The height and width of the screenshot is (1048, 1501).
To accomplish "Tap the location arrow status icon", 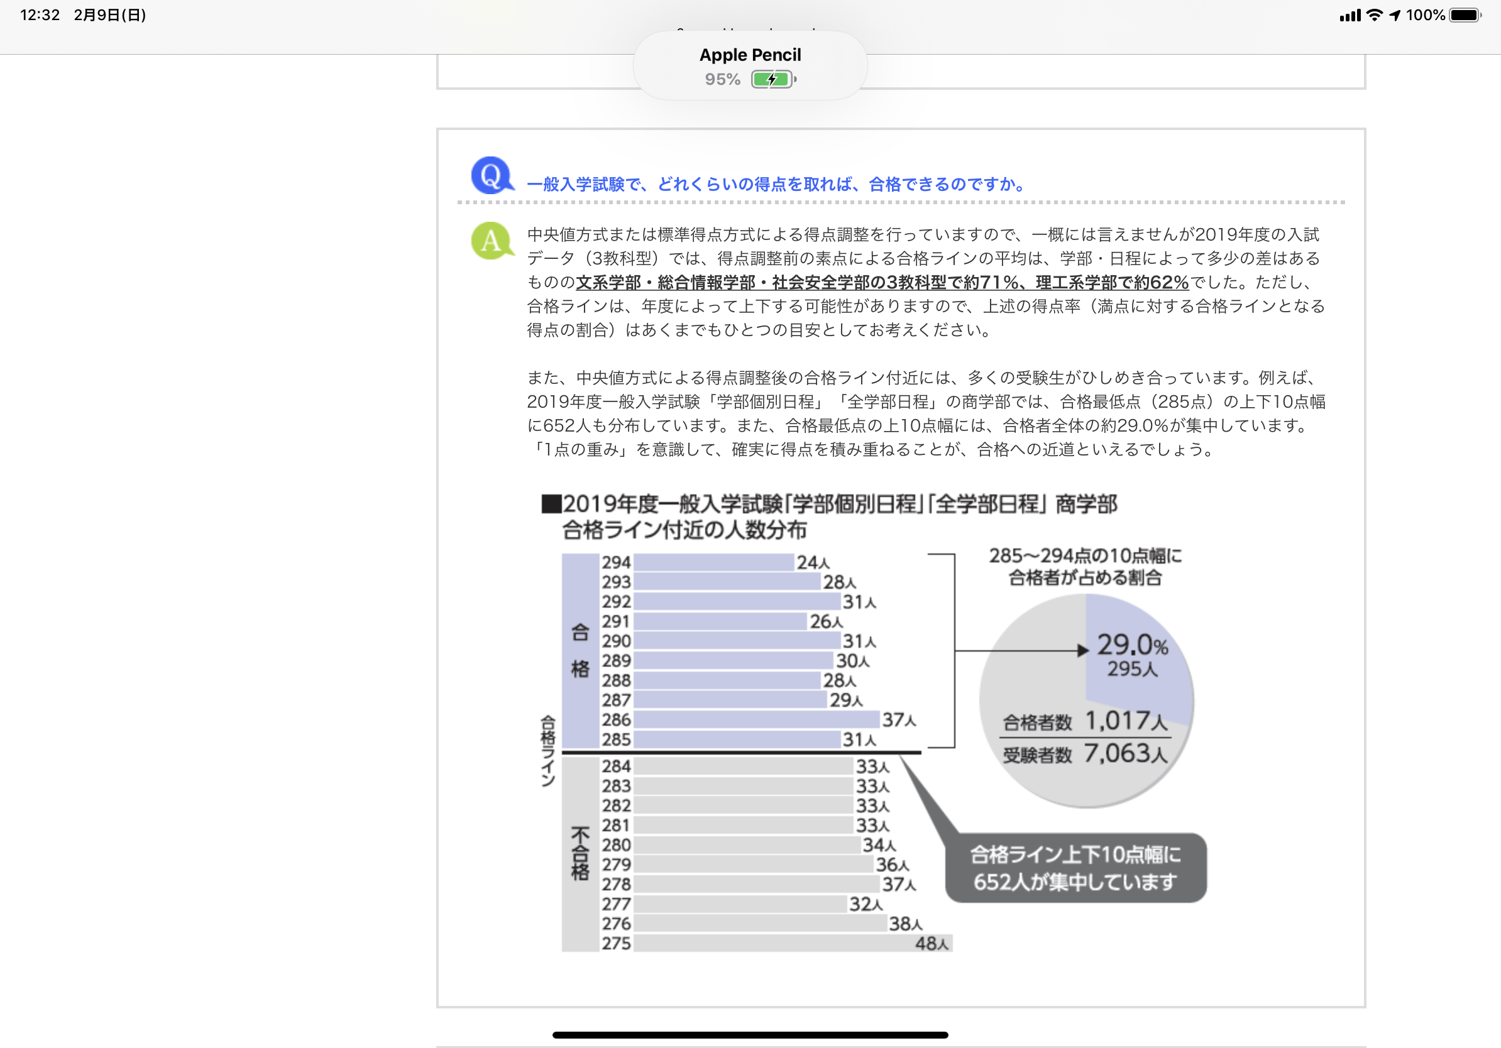I will coord(1395,15).
